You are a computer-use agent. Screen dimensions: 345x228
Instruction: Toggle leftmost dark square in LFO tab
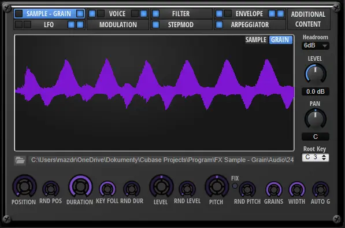(19, 25)
